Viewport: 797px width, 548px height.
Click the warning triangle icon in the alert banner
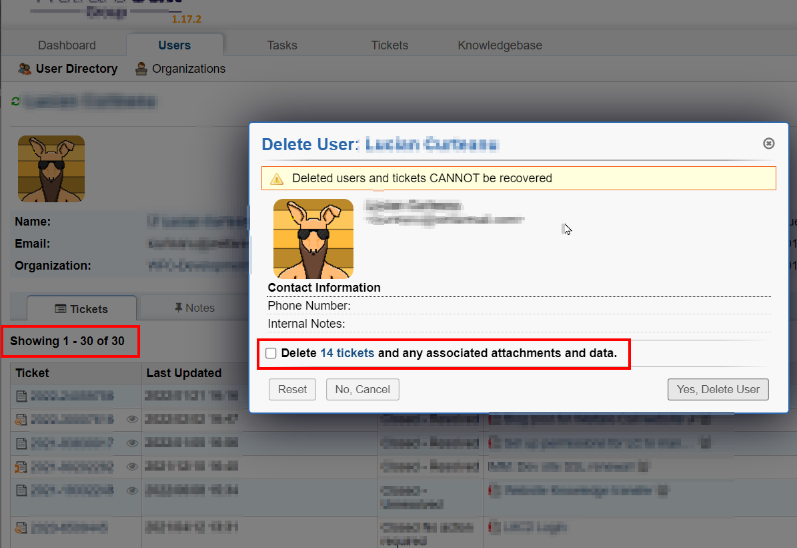tap(277, 179)
